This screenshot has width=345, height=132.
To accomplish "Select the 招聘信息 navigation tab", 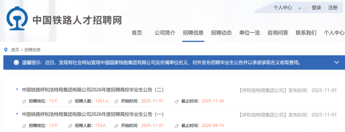I will click(x=193, y=33).
